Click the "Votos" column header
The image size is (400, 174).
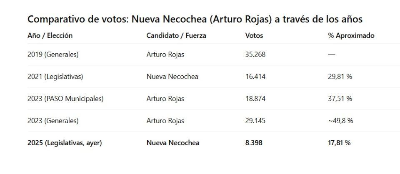pyautogui.click(x=254, y=36)
